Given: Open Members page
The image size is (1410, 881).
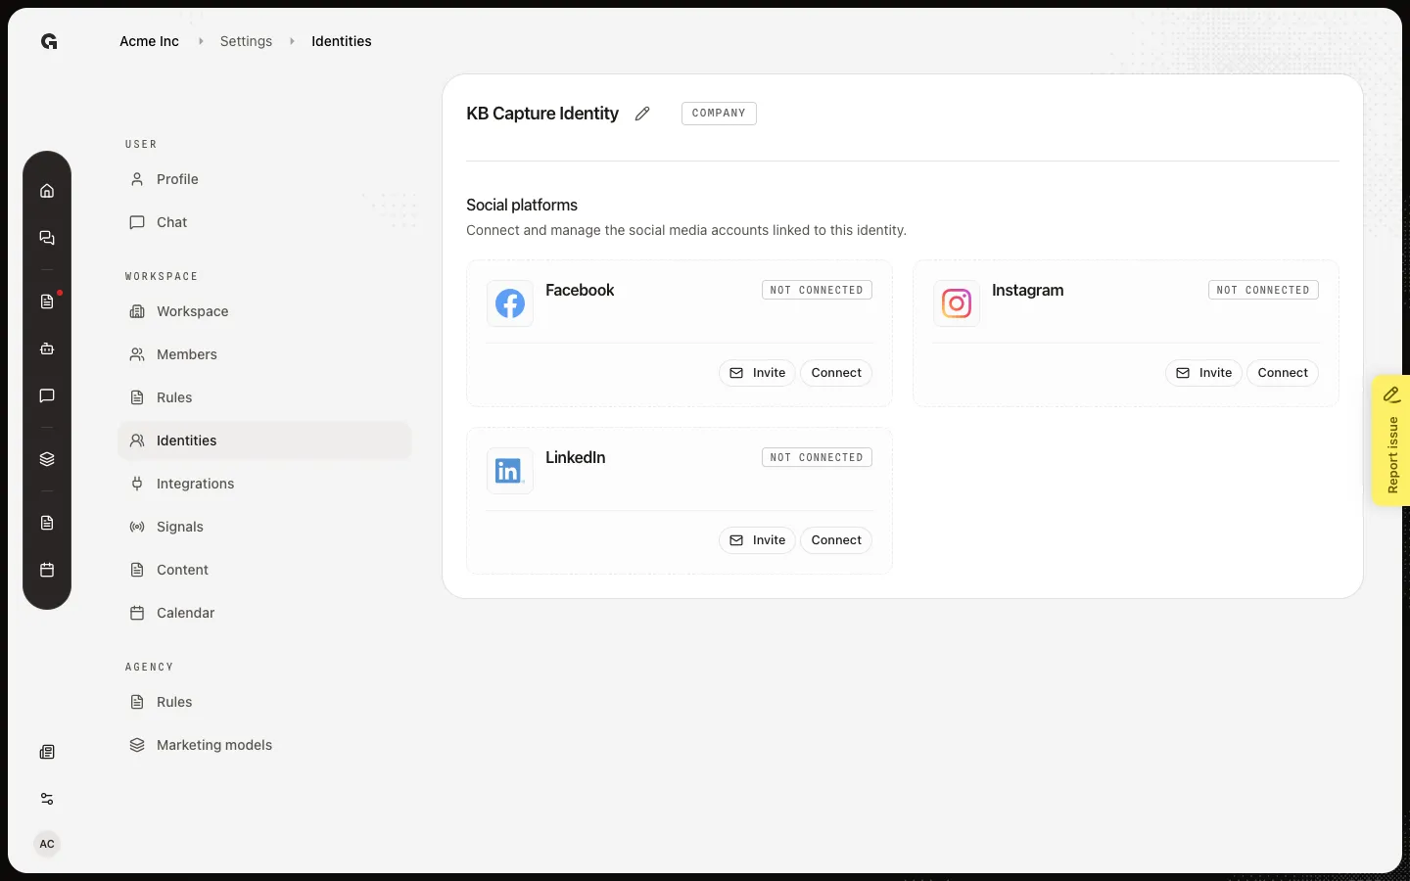Looking at the screenshot, I should (264, 354).
